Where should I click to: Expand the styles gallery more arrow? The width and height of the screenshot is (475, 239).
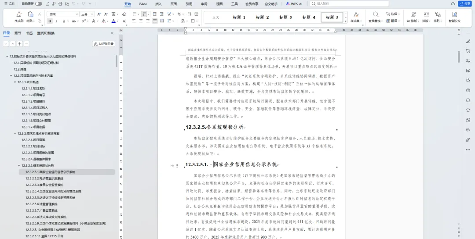(346, 22)
